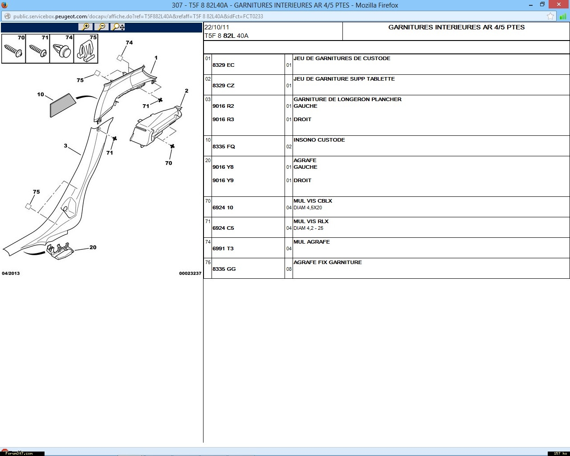
Task: Click part number 6924 C5
Action: click(x=223, y=228)
